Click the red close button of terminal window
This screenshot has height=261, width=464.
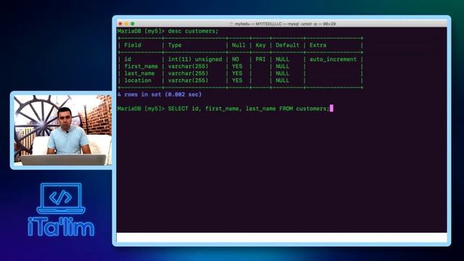(x=120, y=24)
